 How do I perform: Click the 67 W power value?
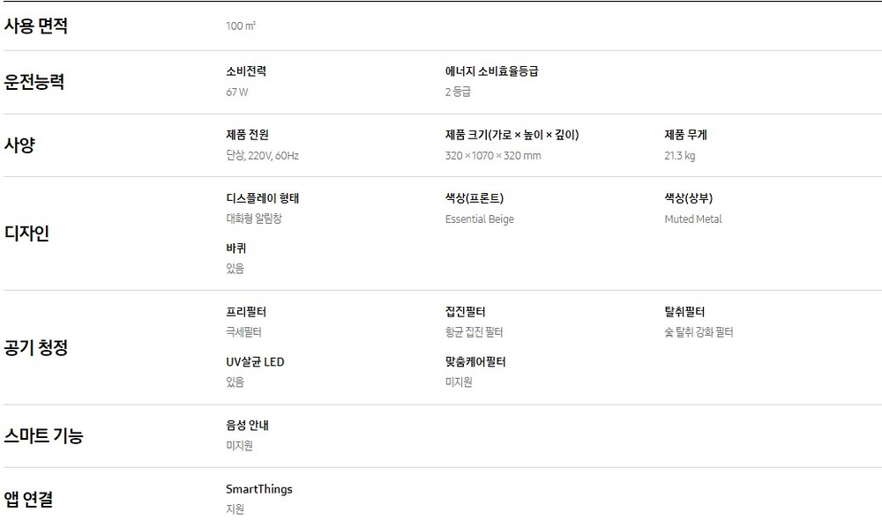coord(237,92)
